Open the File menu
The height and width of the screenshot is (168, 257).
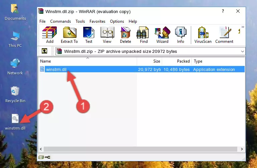(x=42, y=21)
